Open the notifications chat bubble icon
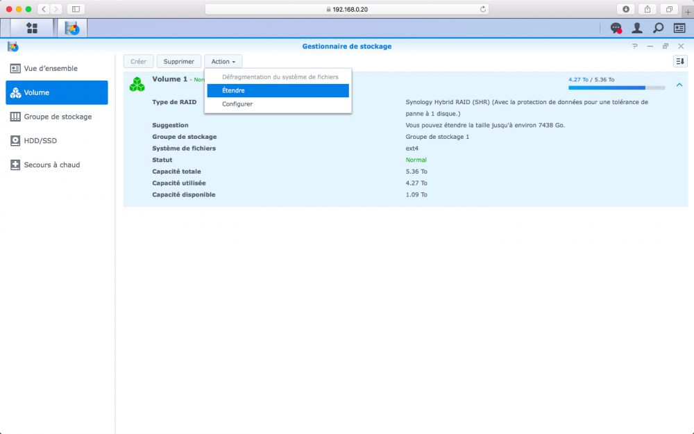Image resolution: width=694 pixels, height=434 pixels. (x=616, y=28)
